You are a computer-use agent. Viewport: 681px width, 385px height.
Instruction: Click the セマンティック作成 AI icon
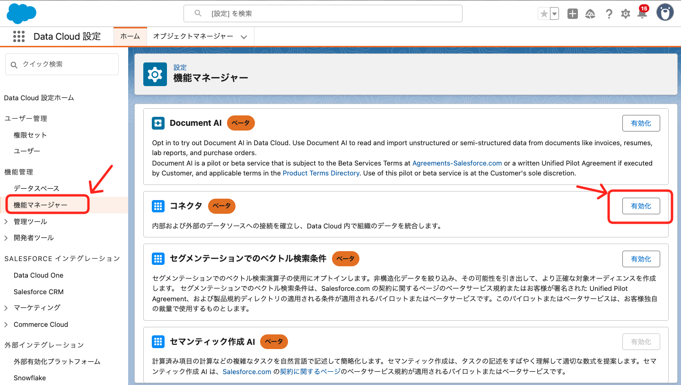click(158, 341)
